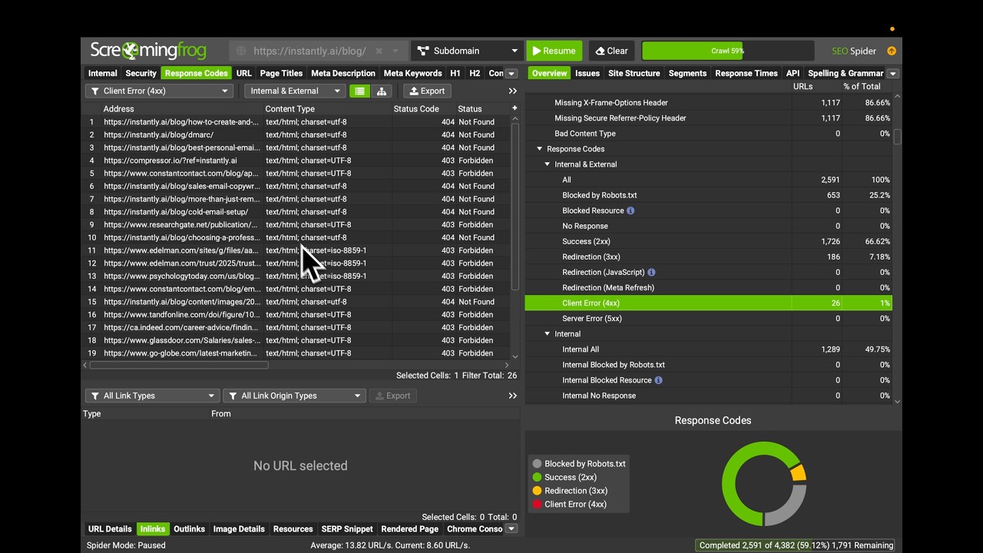Expand the lower Inlinks panel with double chevron

click(x=512, y=396)
